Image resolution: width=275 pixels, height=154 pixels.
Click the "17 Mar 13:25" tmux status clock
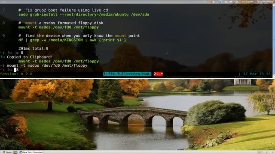tap(257, 74)
